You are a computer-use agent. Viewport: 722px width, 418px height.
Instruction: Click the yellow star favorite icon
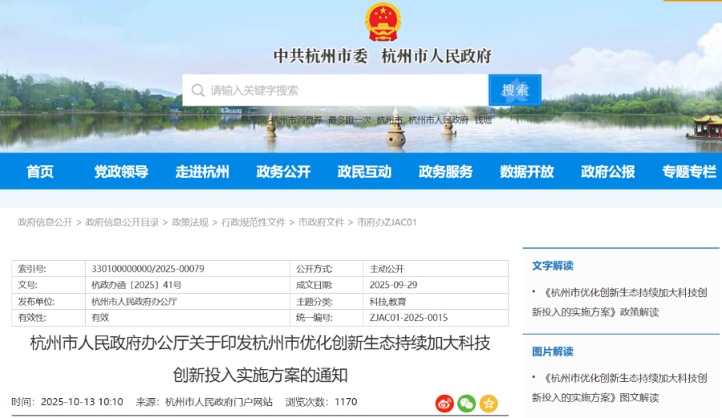(x=489, y=404)
